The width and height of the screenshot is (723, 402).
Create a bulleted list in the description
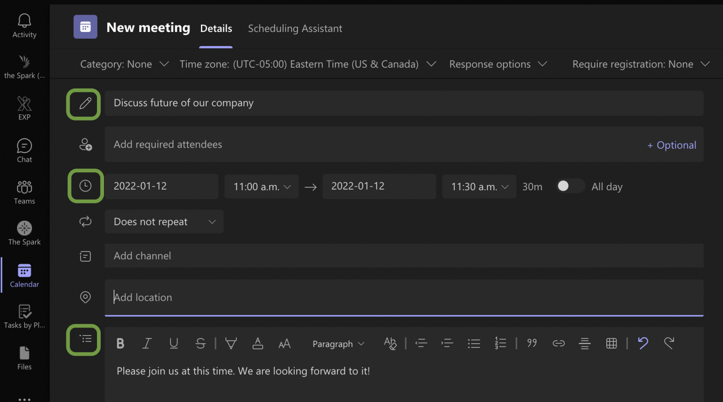coord(474,343)
